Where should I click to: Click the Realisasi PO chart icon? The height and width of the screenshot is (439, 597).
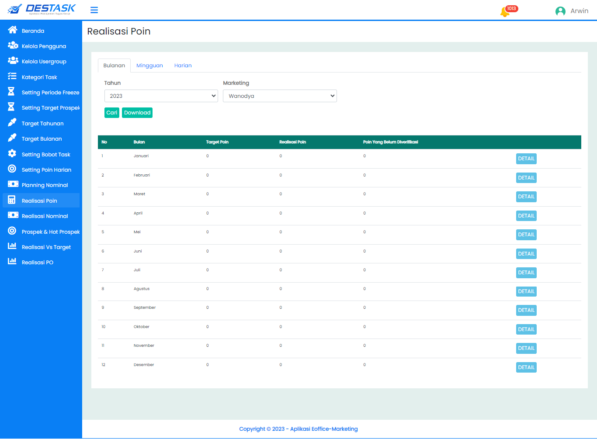pyautogui.click(x=12, y=262)
